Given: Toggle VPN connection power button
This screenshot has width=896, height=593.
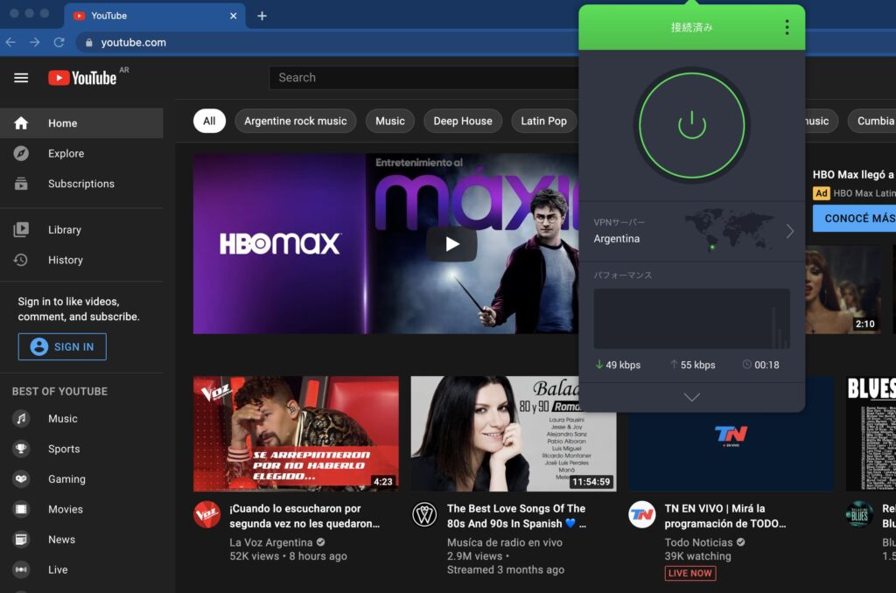Looking at the screenshot, I should pos(691,125).
